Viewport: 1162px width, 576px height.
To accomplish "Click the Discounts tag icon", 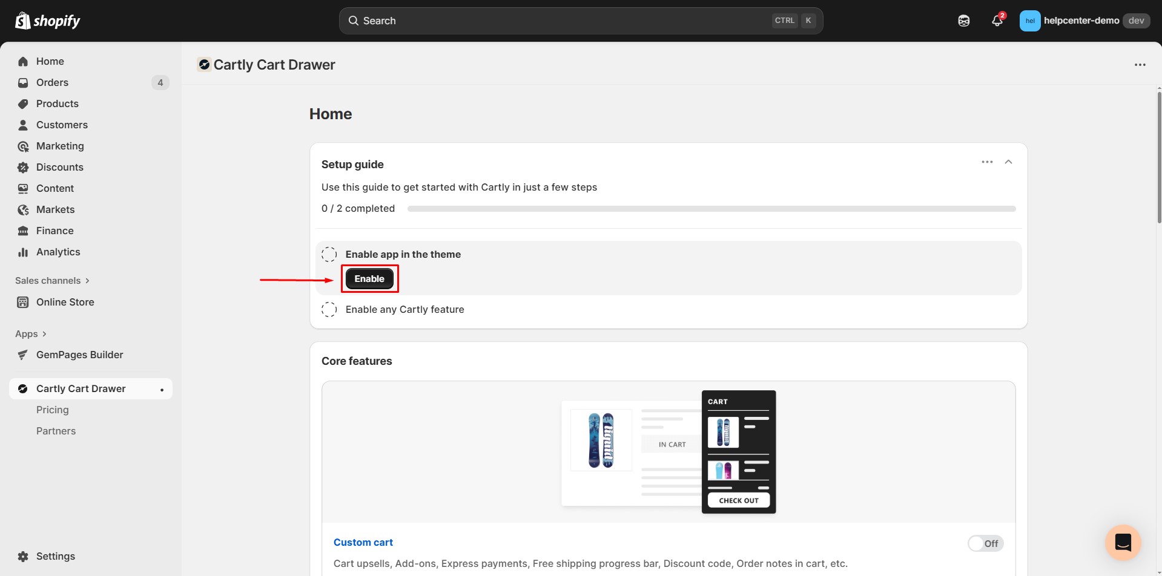I will click(x=22, y=167).
